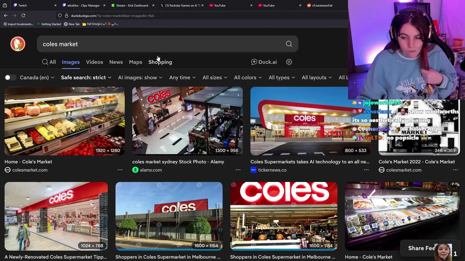Reload the page with the refresh icon
Image resolution: width=465 pixels, height=261 pixels.
(23, 16)
